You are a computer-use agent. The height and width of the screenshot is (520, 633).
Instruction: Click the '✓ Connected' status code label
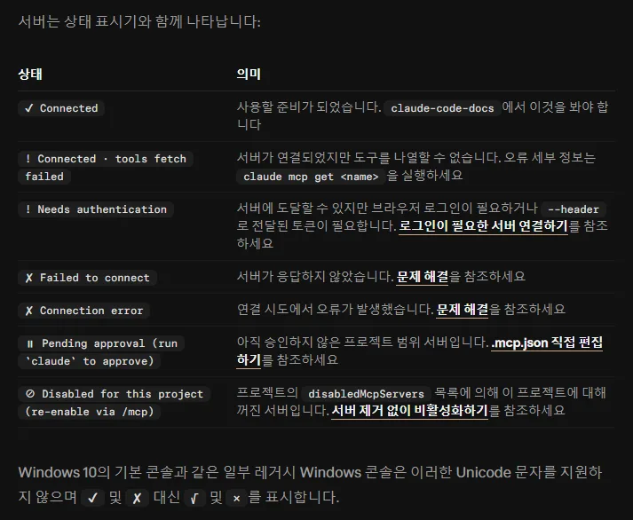pyautogui.click(x=61, y=108)
